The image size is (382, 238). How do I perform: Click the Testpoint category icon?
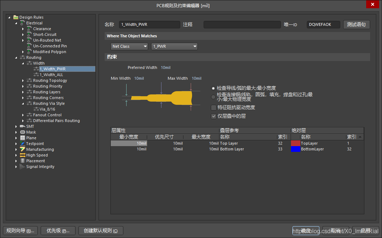pos(23,144)
